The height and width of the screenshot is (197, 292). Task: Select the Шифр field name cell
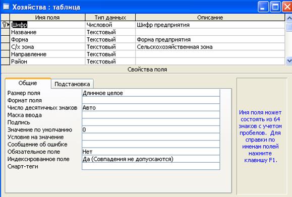(x=47, y=25)
